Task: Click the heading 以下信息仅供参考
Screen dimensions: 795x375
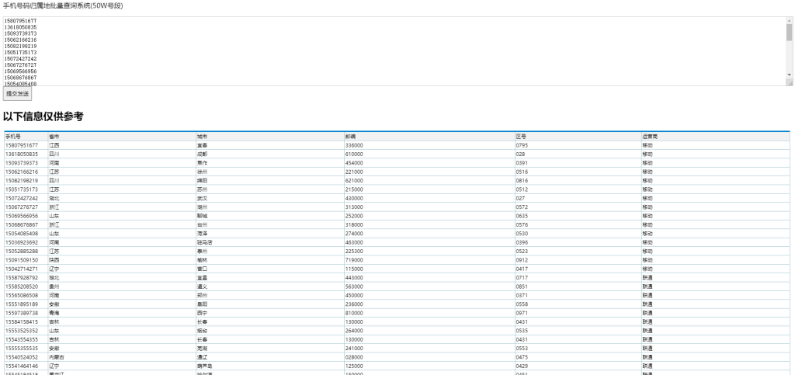Action: [x=43, y=116]
